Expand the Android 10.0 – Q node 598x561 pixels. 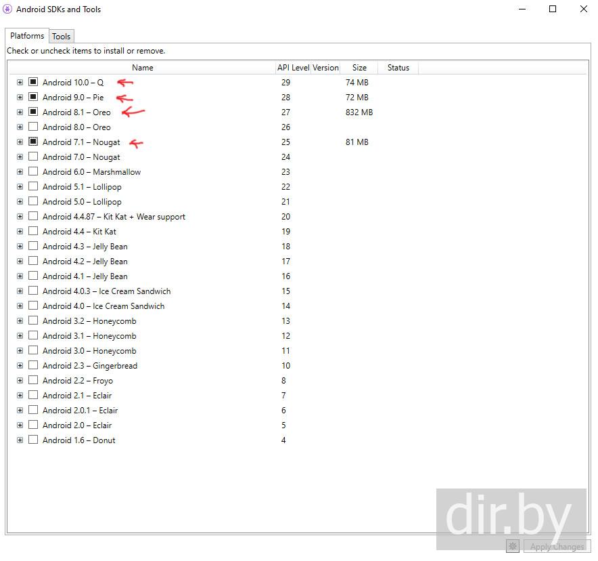coord(20,82)
